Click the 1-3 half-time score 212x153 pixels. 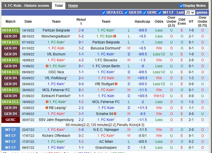pyautogui.click(x=191, y=78)
